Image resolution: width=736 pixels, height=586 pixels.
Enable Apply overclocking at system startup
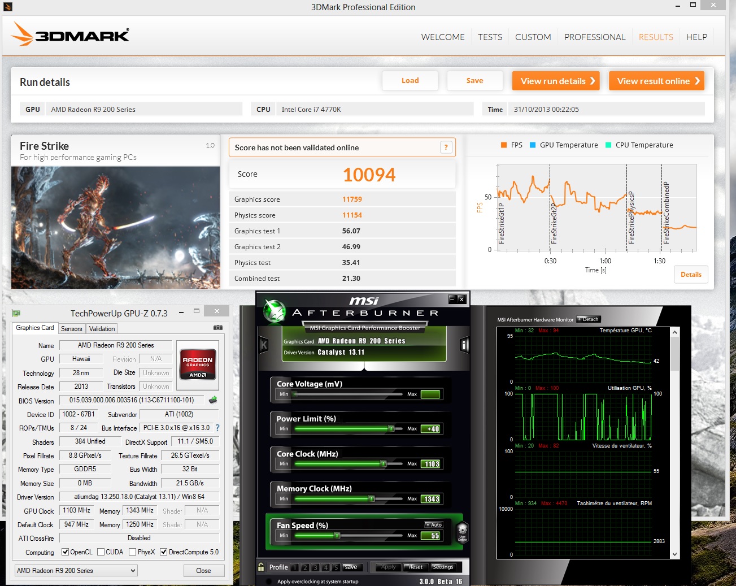(x=269, y=580)
